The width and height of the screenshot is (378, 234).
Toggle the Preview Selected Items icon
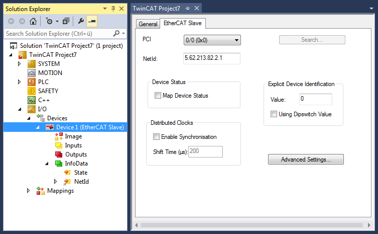click(92, 21)
